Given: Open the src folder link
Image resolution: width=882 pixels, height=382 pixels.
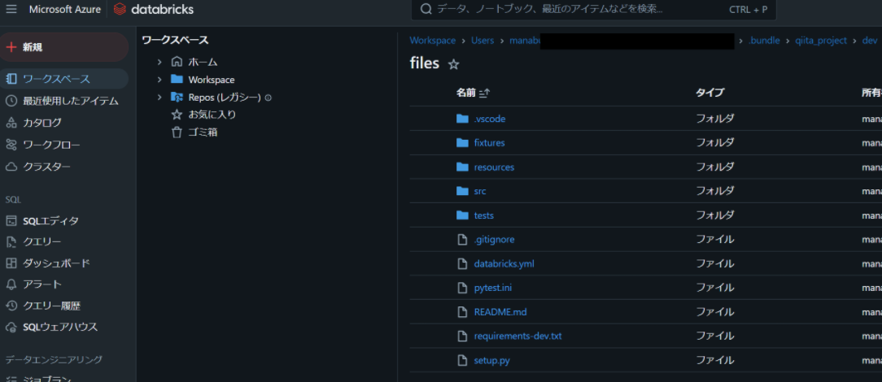Looking at the screenshot, I should tap(480, 191).
